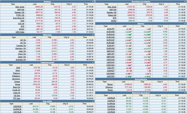This screenshot has width=187, height=114.
Task: Select Crude Oil change percent -6.72
Action: pos(72,90)
